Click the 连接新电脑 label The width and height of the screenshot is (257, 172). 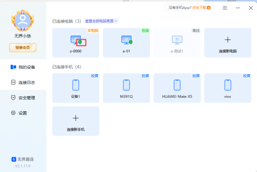228,51
